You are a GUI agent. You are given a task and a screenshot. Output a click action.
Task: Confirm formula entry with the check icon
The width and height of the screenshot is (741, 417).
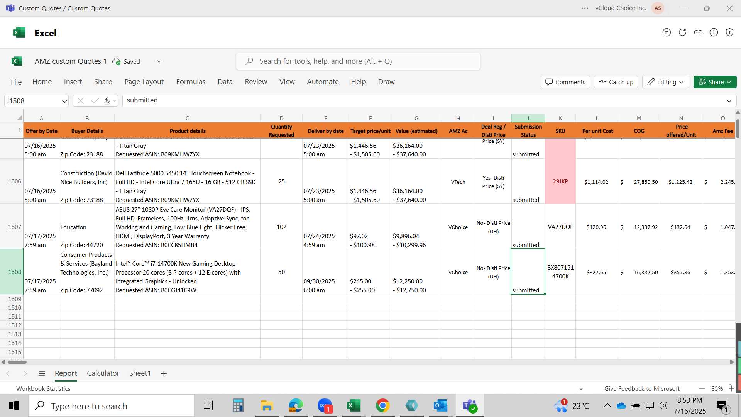(x=95, y=101)
